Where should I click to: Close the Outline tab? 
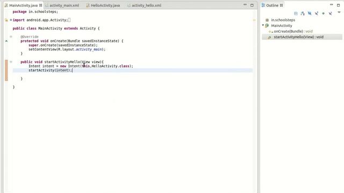pos(281,5)
